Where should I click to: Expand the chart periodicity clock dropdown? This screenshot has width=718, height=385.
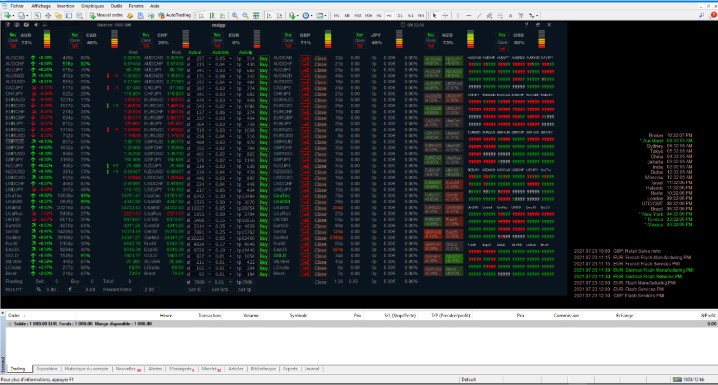311,15
